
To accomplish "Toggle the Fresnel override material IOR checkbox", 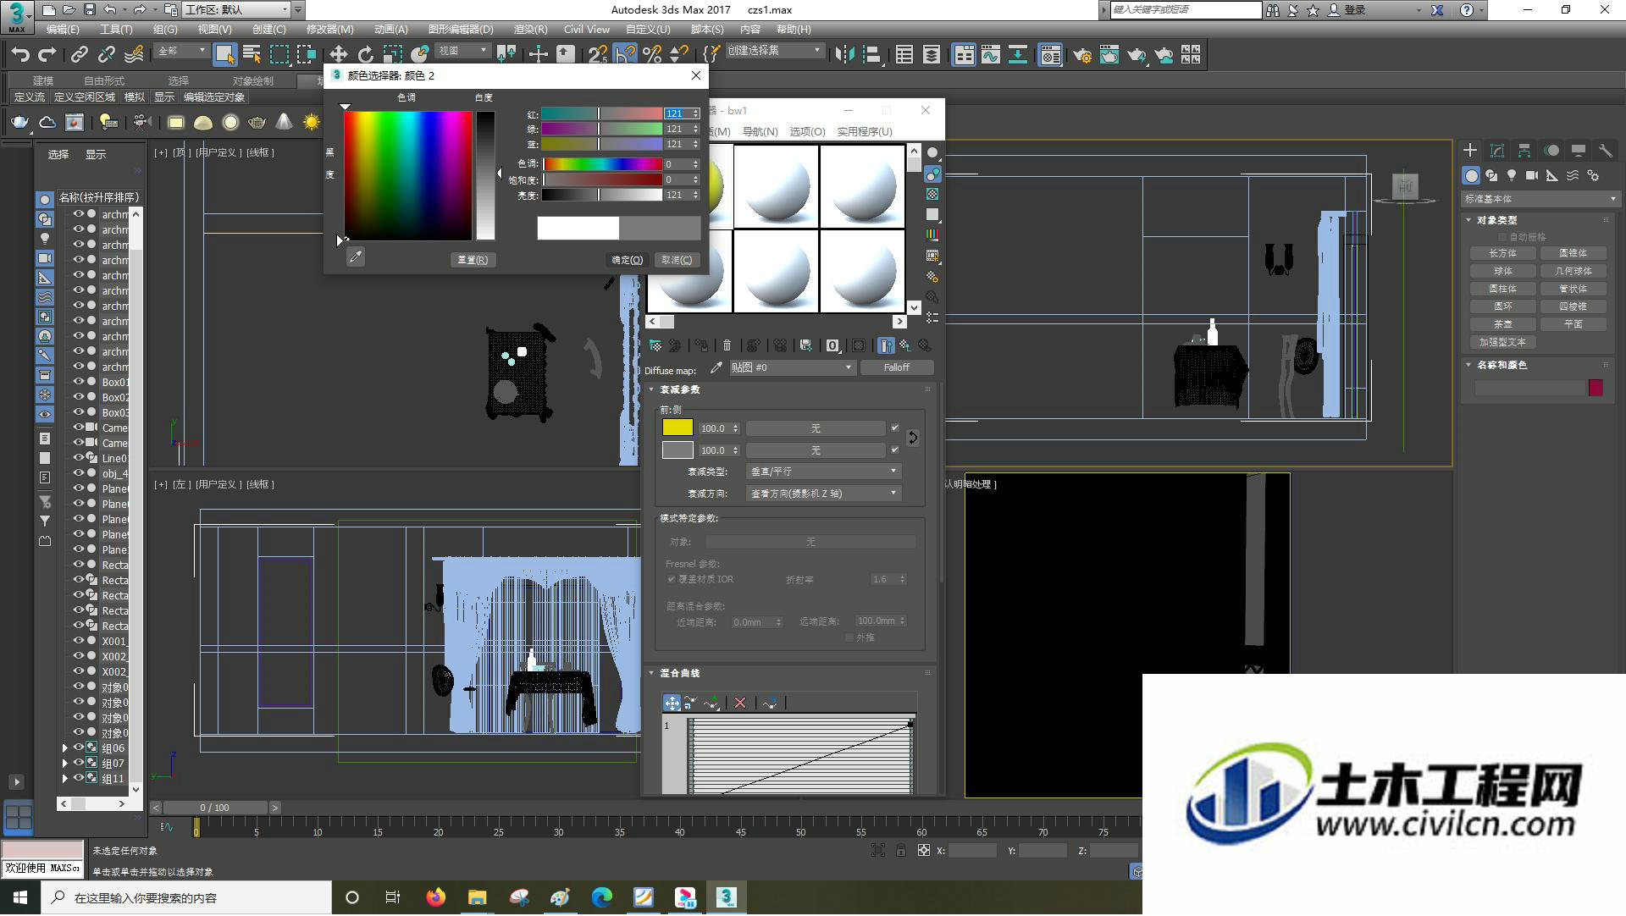I will coord(672,580).
